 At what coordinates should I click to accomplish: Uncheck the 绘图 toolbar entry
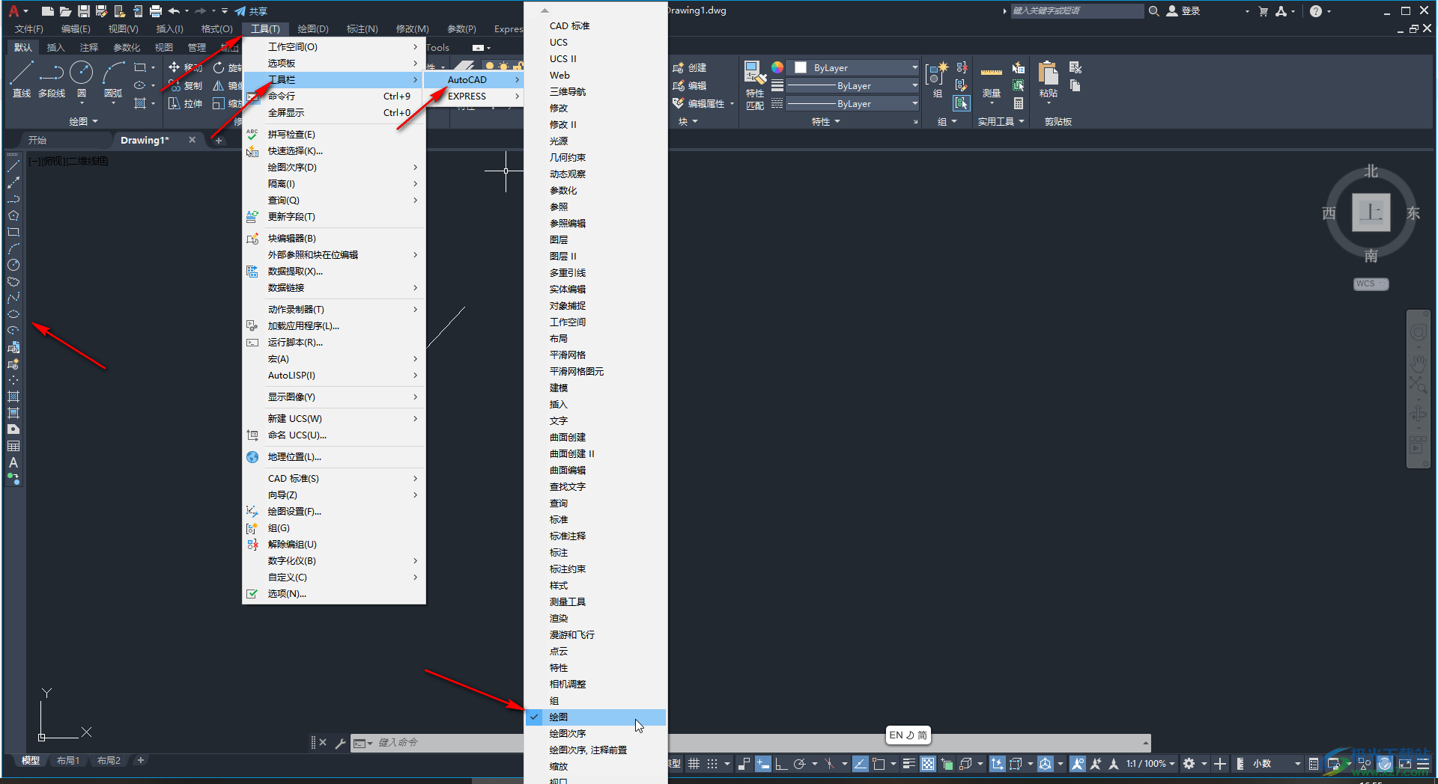click(x=595, y=717)
